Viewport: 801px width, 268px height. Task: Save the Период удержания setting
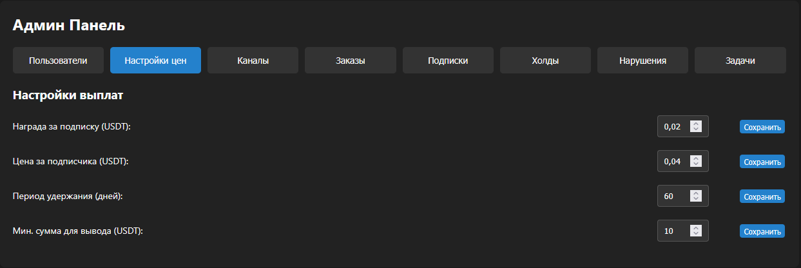762,196
